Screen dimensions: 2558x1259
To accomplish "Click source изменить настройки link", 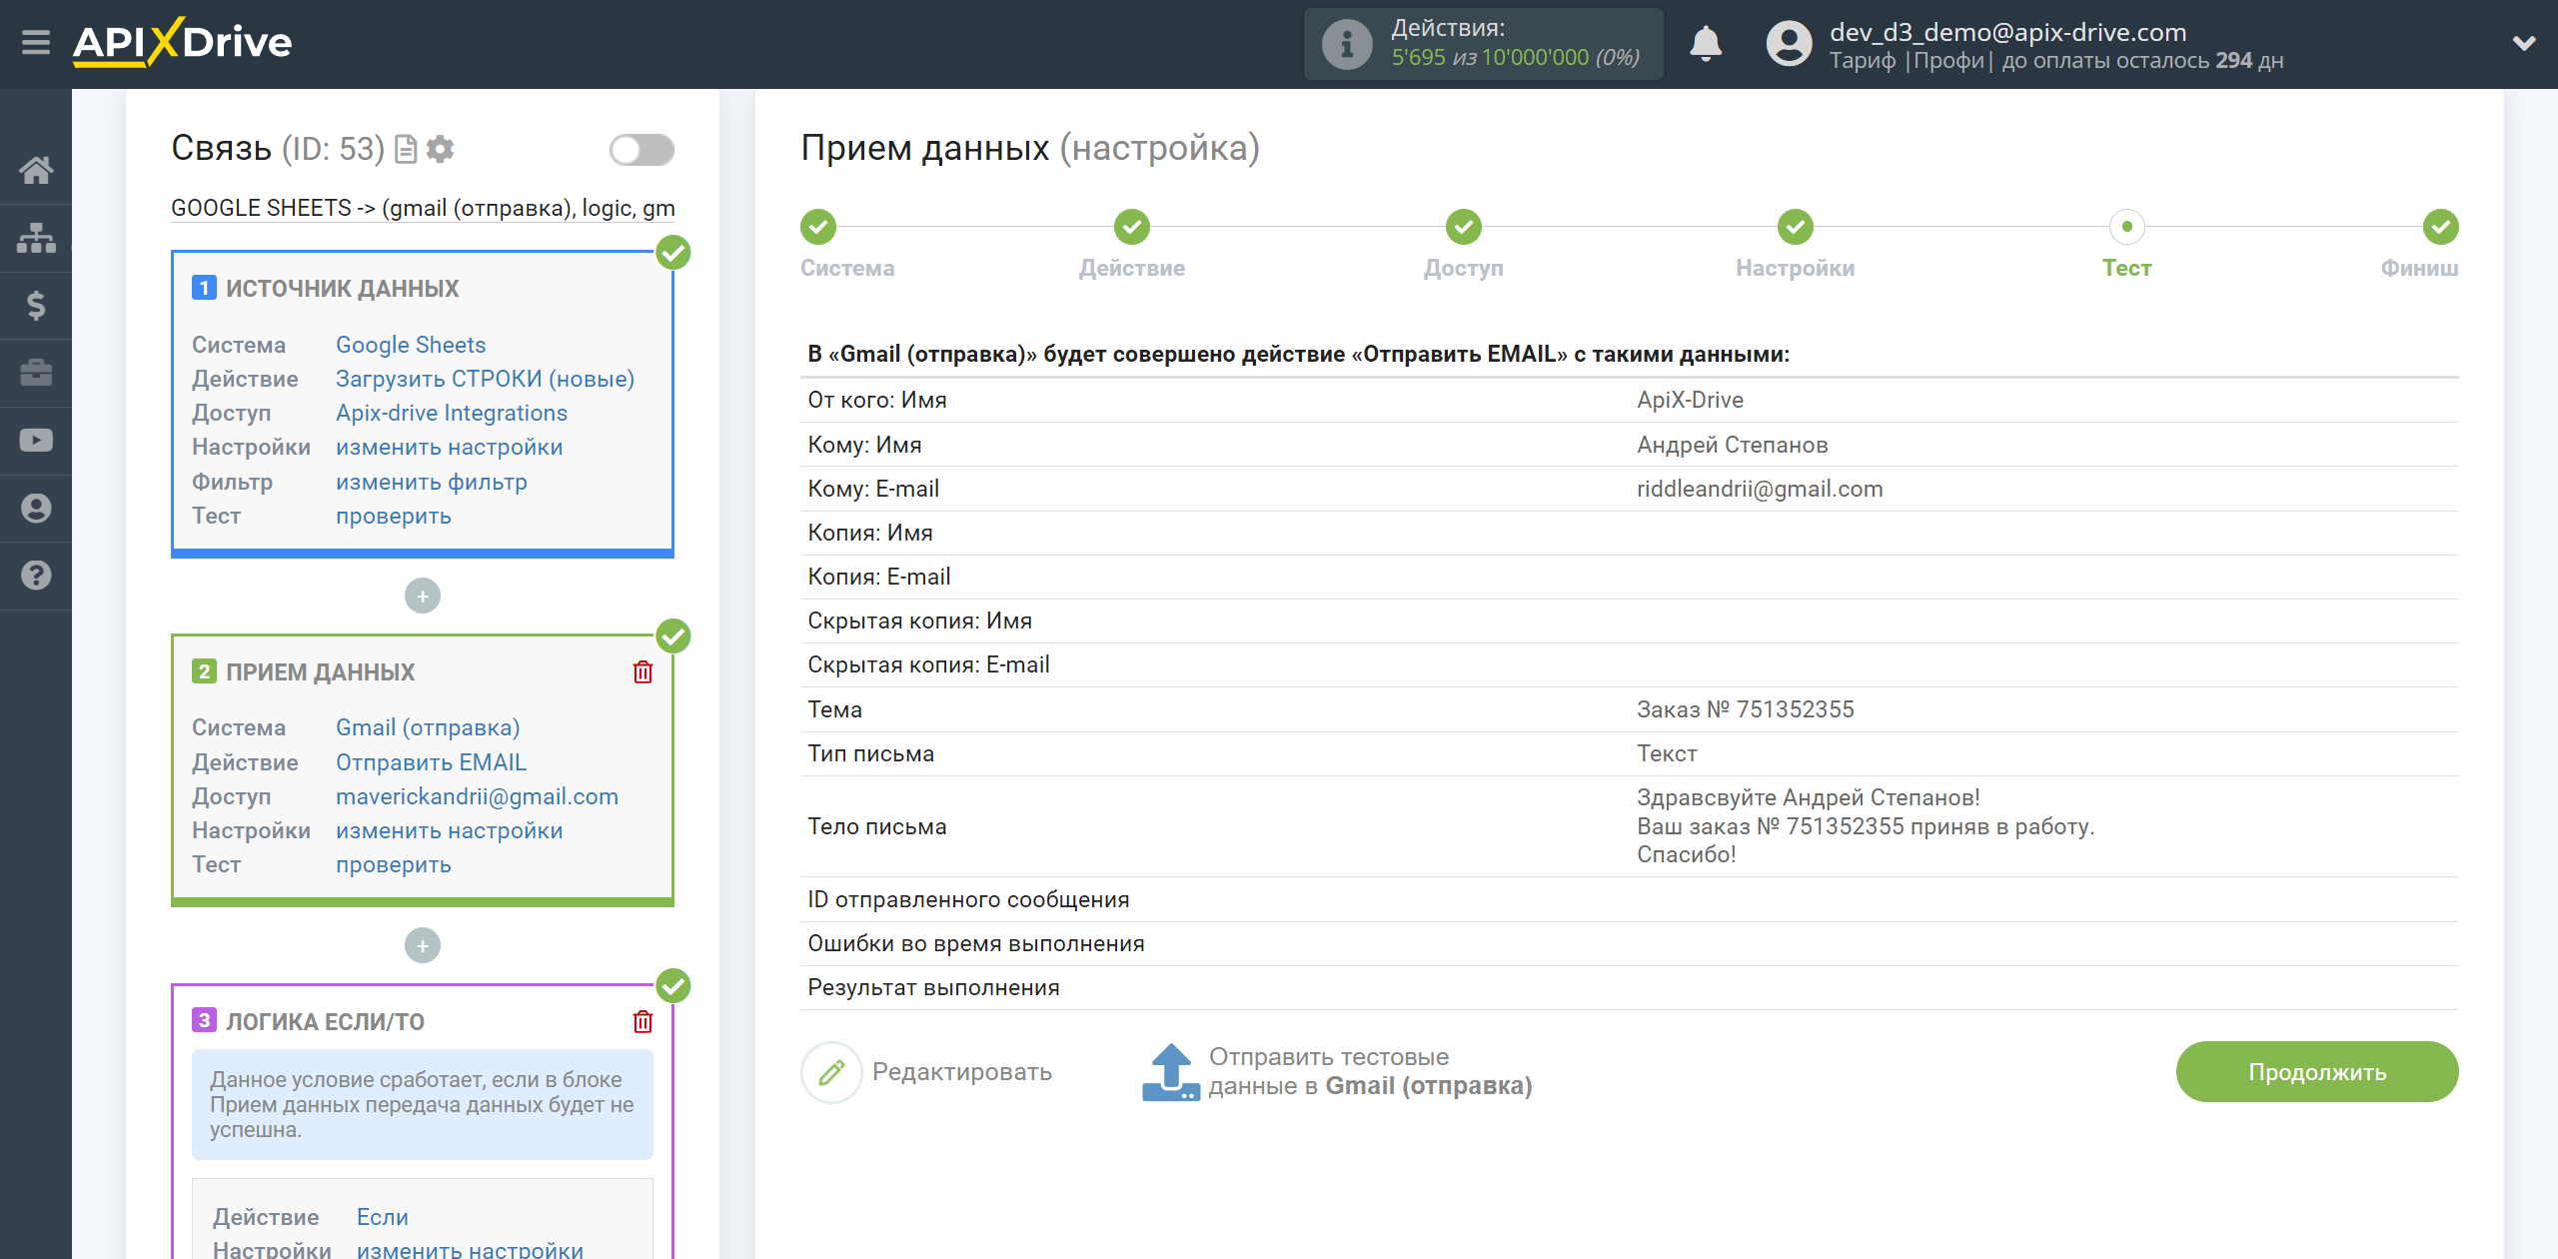I will (x=450, y=447).
